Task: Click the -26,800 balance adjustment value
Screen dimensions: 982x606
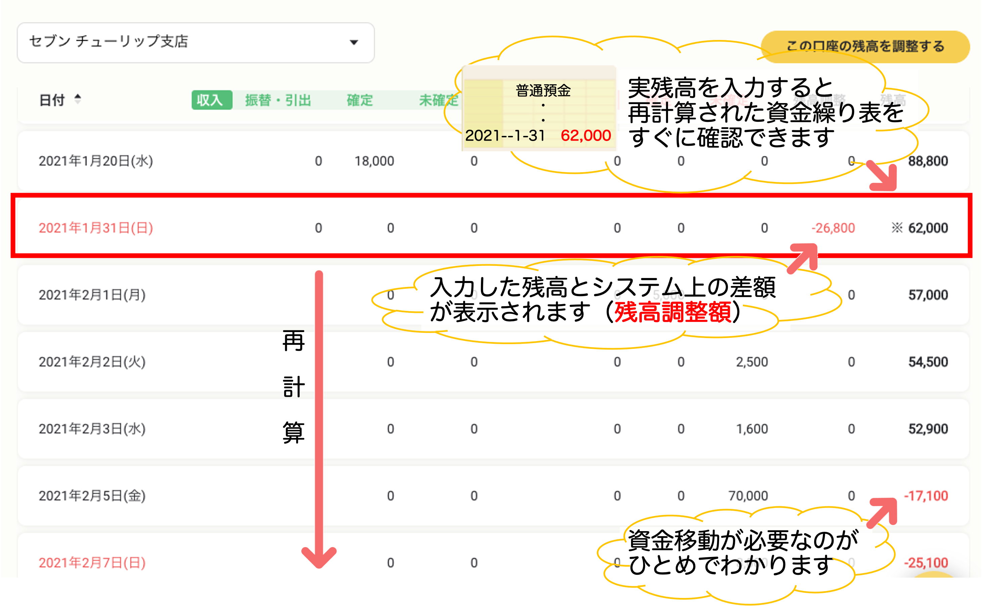Action: click(x=833, y=228)
